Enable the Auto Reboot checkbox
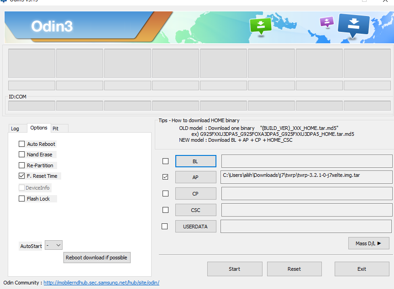Screen dimensions: 394x289 point(21,144)
